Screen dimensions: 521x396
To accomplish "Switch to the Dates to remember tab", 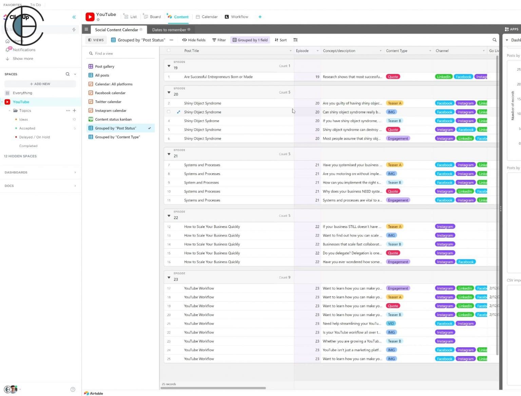I will (x=169, y=29).
